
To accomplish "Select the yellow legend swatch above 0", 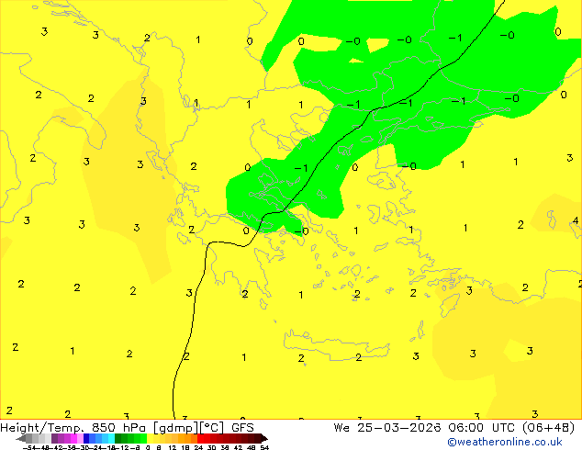I will (150, 438).
